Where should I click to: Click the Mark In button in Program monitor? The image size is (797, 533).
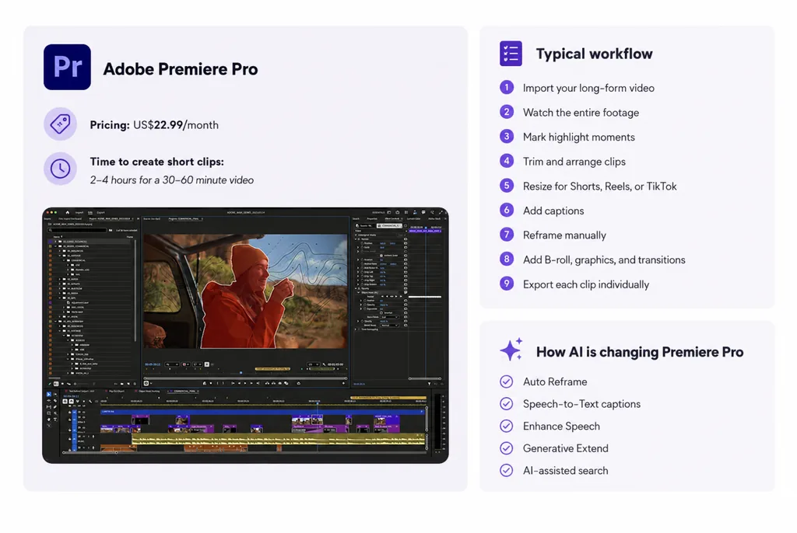pos(218,383)
